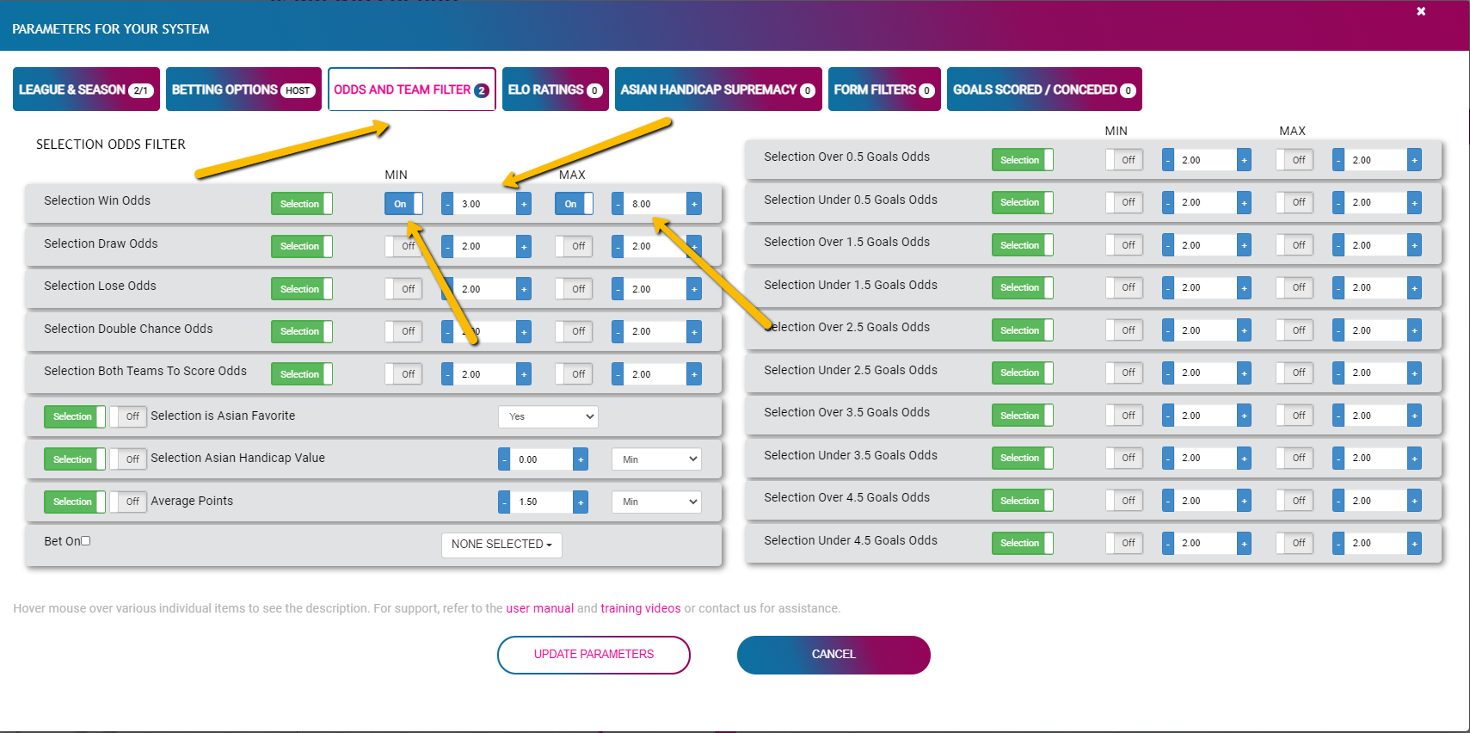Tick the Bet On checkbox
The image size is (1470, 733).
click(x=86, y=541)
